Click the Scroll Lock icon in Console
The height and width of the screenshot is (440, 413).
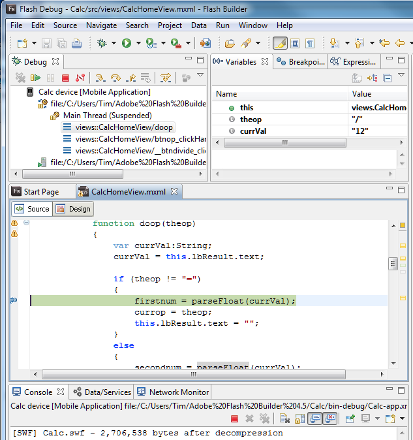coord(299,419)
